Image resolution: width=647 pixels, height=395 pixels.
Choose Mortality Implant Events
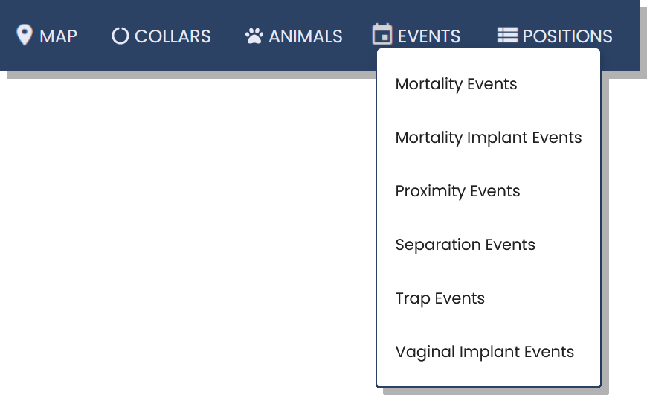point(489,138)
